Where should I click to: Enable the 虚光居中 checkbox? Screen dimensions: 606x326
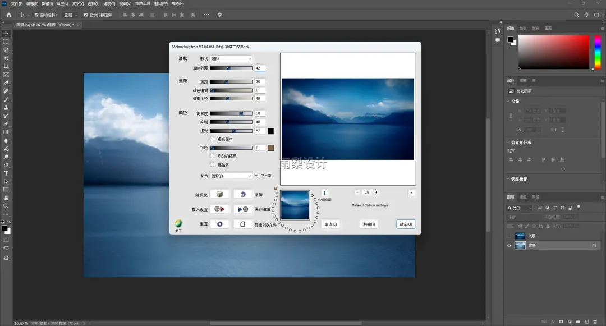click(x=212, y=139)
